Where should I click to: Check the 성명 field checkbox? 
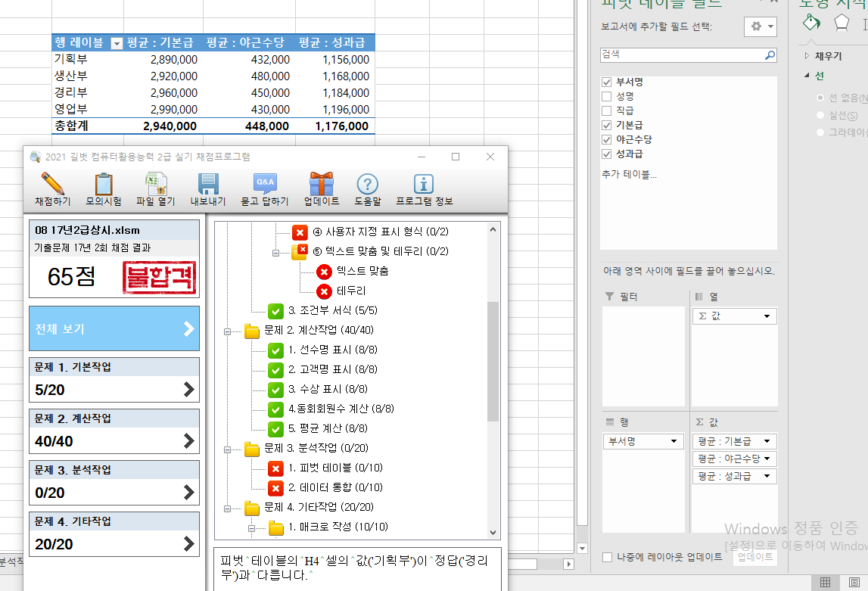click(x=606, y=96)
